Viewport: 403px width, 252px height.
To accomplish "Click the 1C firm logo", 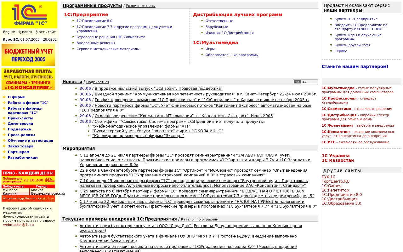I will pos(29,15).
